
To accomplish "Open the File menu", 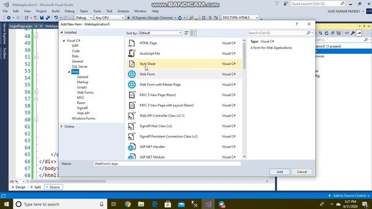I will click(5, 11).
